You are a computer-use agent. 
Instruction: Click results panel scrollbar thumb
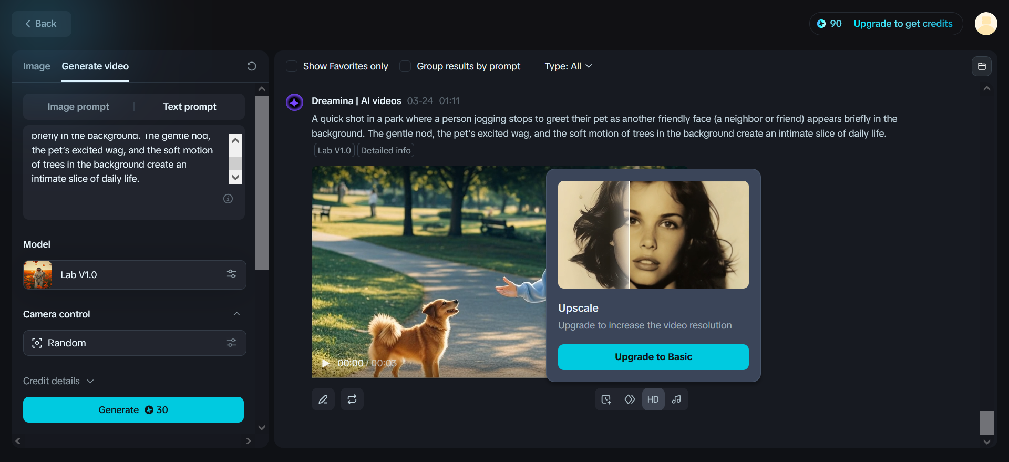[x=987, y=423]
